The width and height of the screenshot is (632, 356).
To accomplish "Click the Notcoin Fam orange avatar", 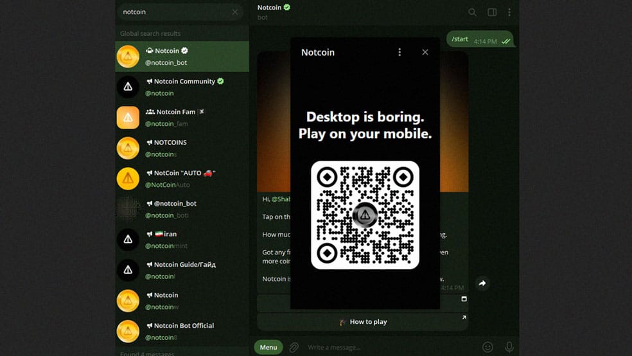I will point(128,118).
